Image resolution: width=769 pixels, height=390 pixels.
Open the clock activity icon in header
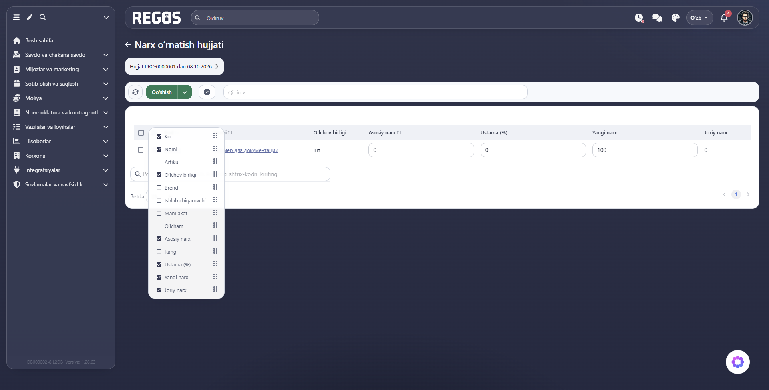(639, 18)
